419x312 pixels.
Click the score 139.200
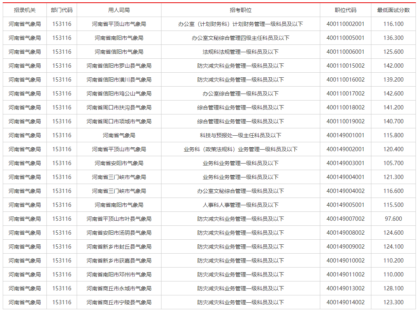click(x=393, y=80)
